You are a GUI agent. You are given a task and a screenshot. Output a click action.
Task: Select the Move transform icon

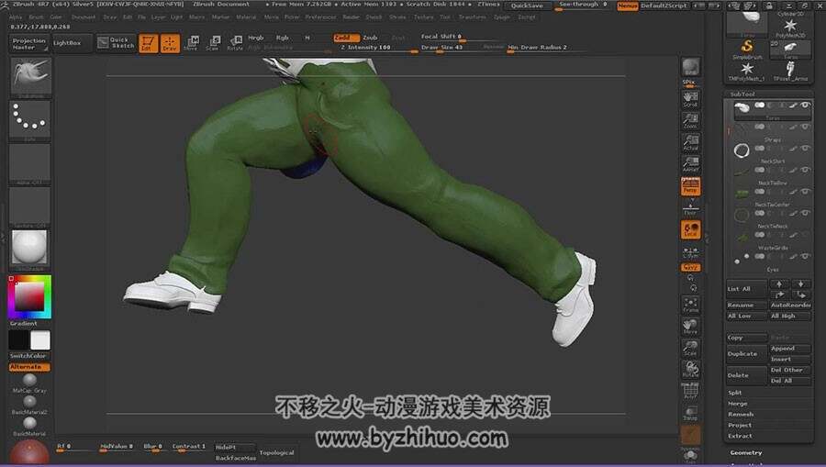click(x=192, y=43)
